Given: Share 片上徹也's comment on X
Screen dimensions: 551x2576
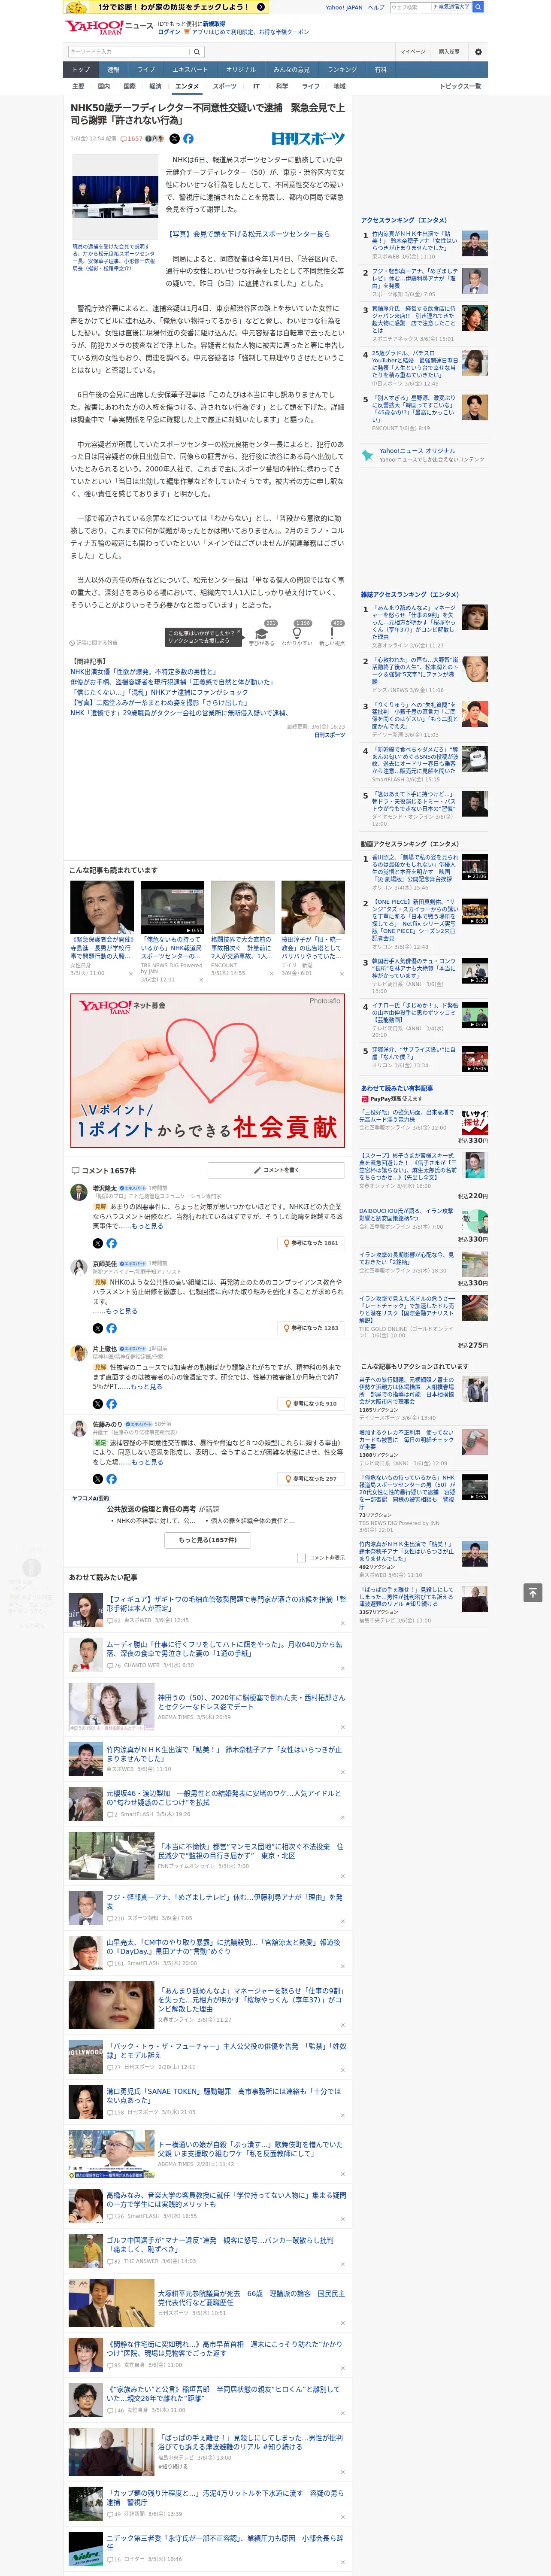Looking at the screenshot, I should (97, 1404).
